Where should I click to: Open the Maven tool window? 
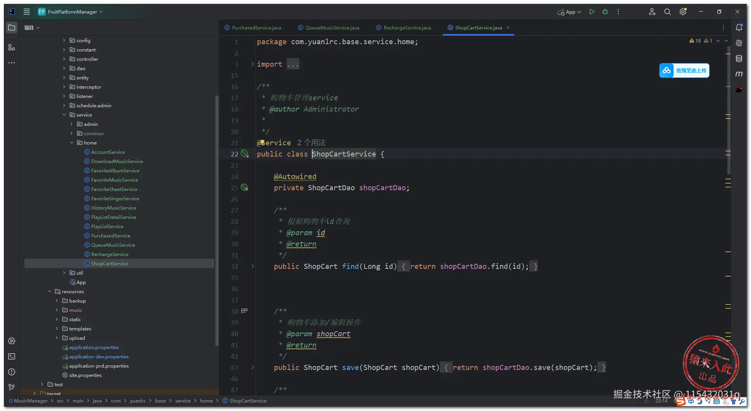(x=739, y=74)
